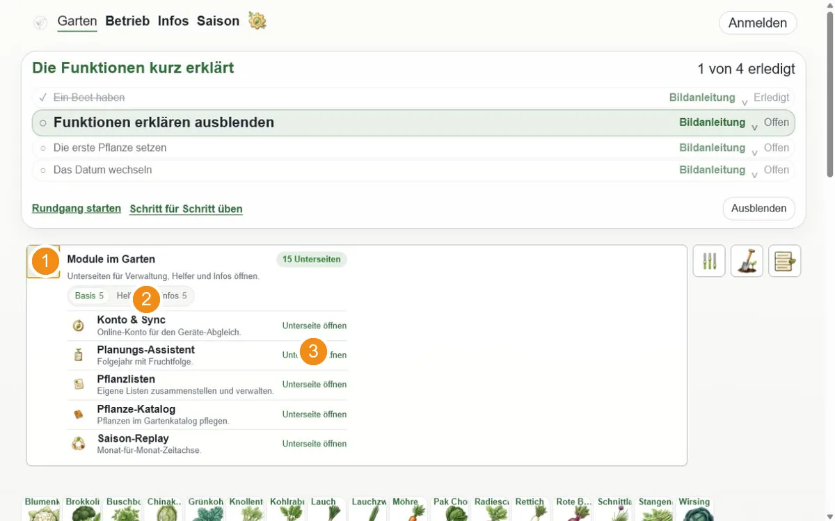This screenshot has width=835, height=521.
Task: Select the Radieschen plant tile
Action: click(x=491, y=509)
